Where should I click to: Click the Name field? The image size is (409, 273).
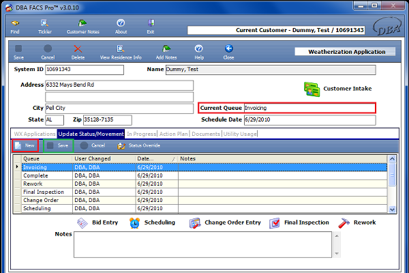pos(271,70)
